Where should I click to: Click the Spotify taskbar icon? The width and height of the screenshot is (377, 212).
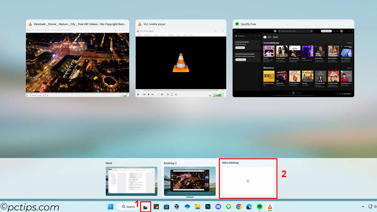pos(260,207)
